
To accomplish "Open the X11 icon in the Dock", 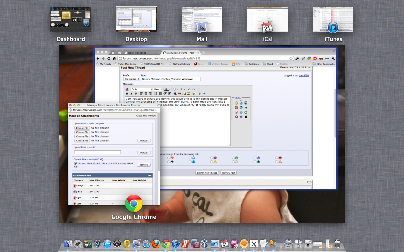I will coord(254,243).
